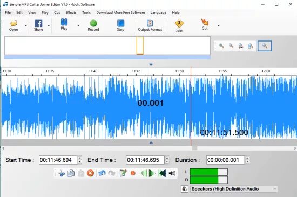Click the speaker device icon beside dropdown
The width and height of the screenshot is (297, 197).
[x=185, y=189]
